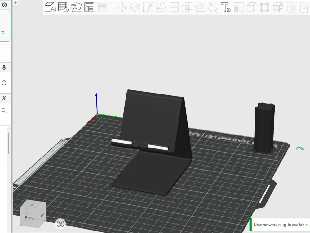310x233 pixels.
Task: Open the Support painting tool
Action: [x=200, y=7]
